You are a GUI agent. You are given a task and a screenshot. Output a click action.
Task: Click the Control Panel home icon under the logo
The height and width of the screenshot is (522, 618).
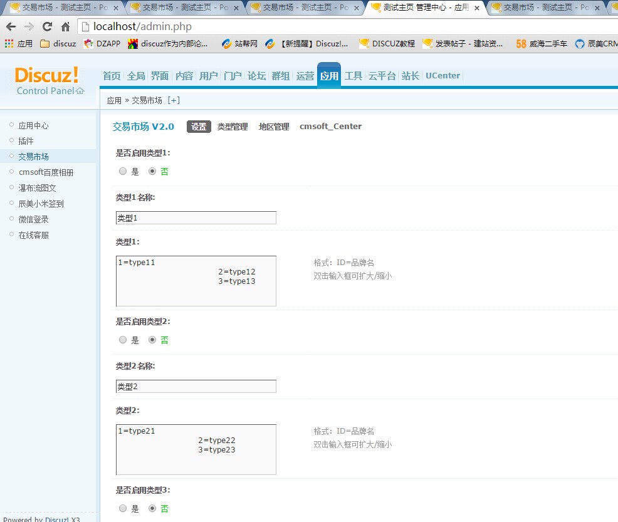tap(80, 91)
